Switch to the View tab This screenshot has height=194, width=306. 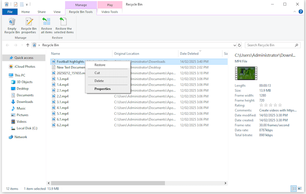click(x=57, y=12)
